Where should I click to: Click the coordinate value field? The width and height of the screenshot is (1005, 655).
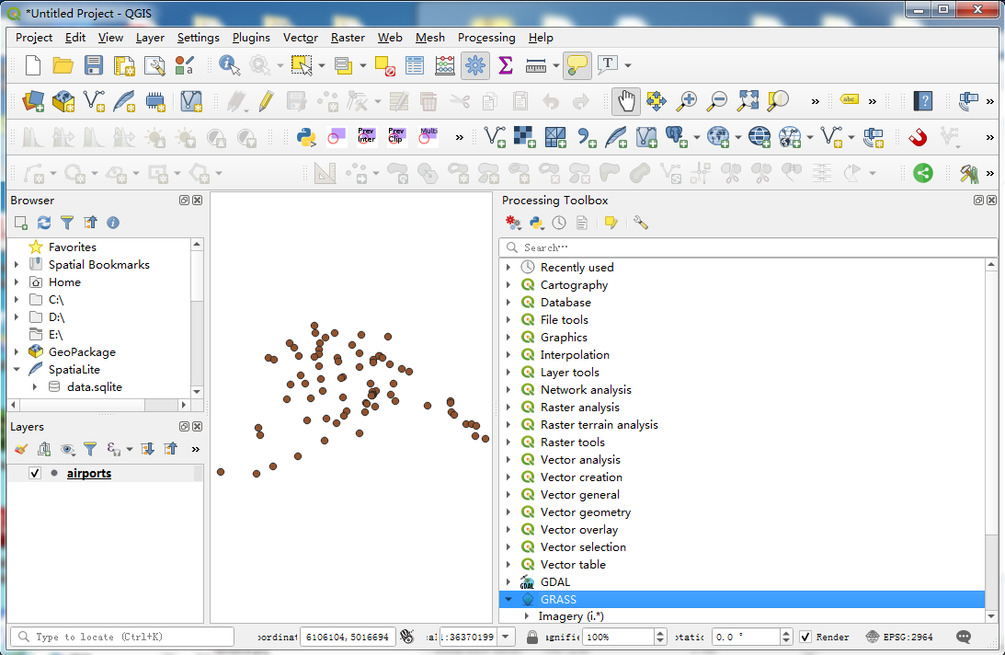point(348,637)
